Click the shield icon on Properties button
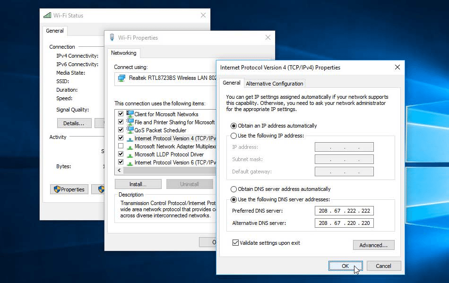The image size is (449, 283). coord(57,189)
